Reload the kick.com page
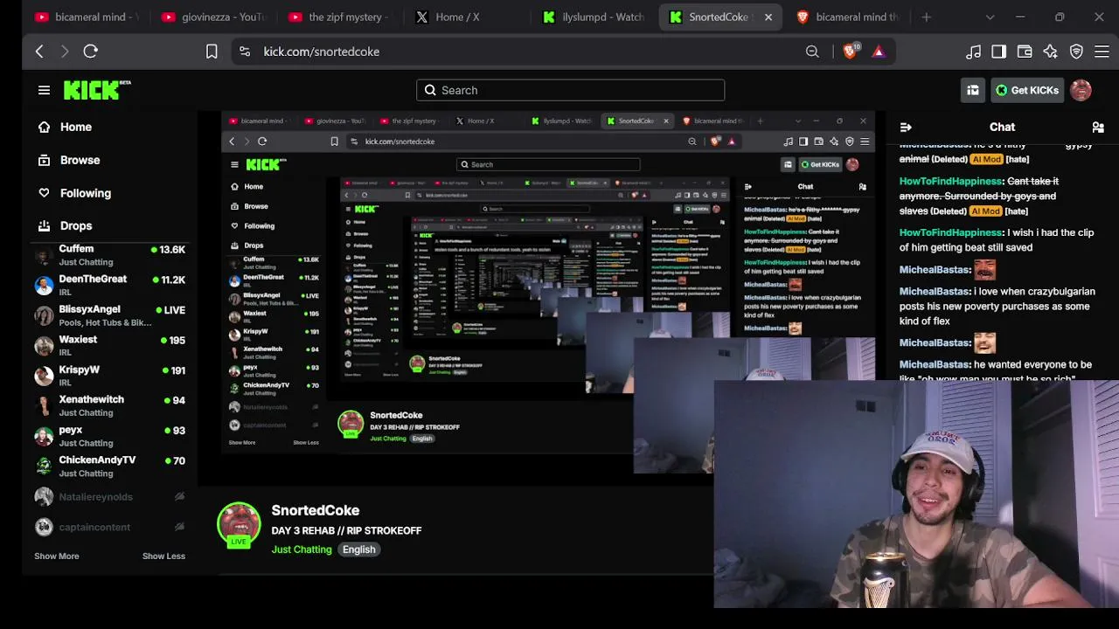Viewport: 1119px width, 629px height. pos(90,52)
